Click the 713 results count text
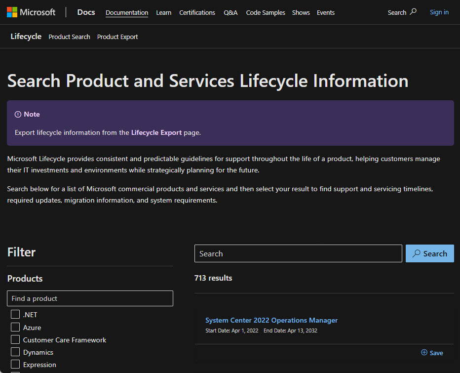 (213, 278)
